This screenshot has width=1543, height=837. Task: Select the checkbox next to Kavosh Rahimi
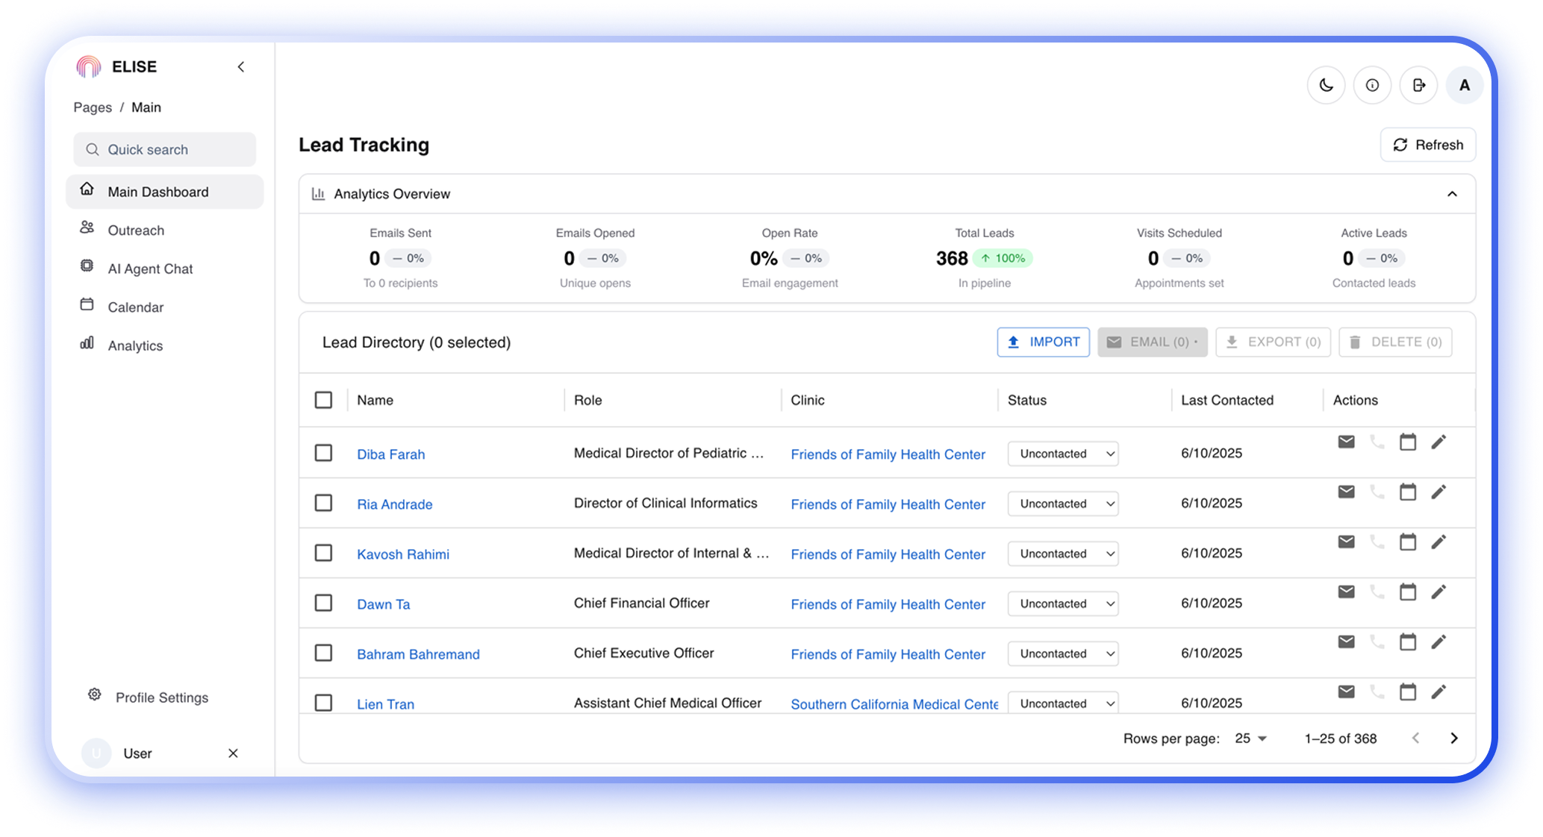click(323, 553)
